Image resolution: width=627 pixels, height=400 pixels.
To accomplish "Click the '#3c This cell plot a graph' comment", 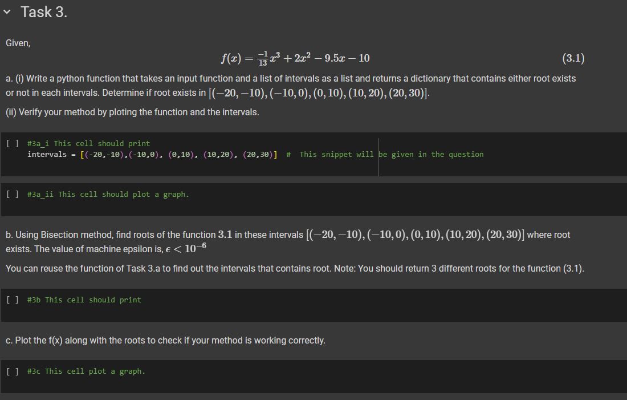I will pyautogui.click(x=87, y=371).
